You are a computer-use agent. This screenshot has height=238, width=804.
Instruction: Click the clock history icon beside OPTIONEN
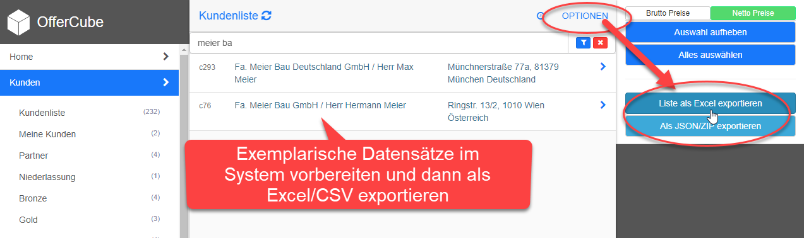[540, 16]
